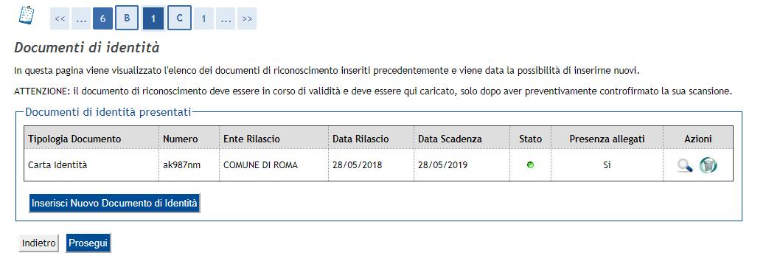
Task: Select step 6 in the wizard navigation
Action: tap(102, 18)
